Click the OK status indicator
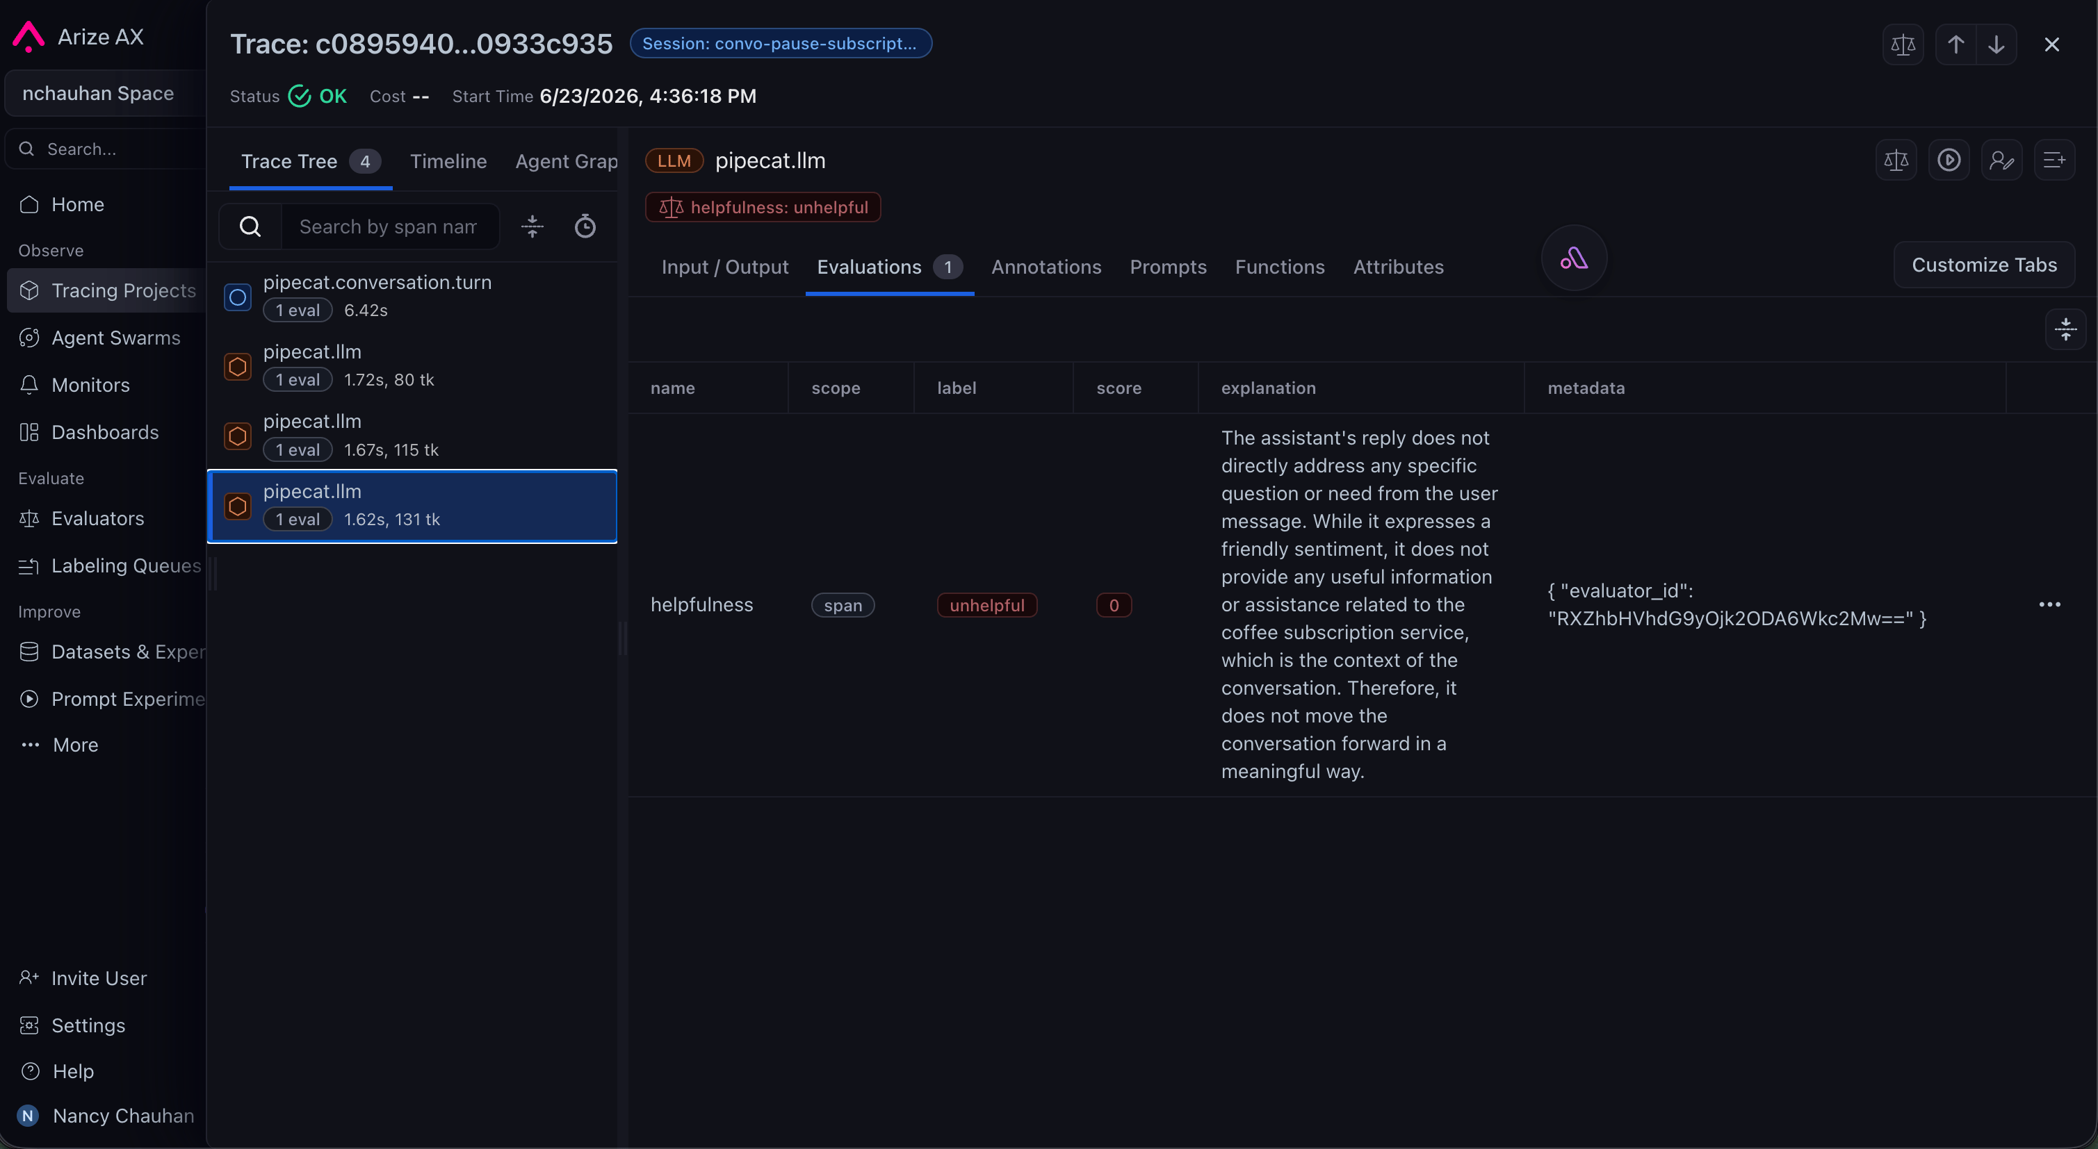The width and height of the screenshot is (2098, 1149). point(318,96)
